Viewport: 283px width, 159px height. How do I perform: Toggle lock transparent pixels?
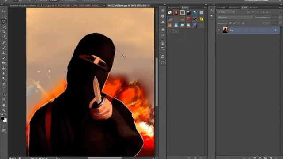pyautogui.click(x=230, y=23)
